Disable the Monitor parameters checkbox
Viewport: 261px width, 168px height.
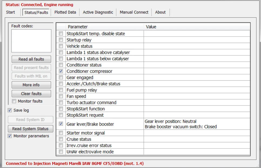[10, 136]
